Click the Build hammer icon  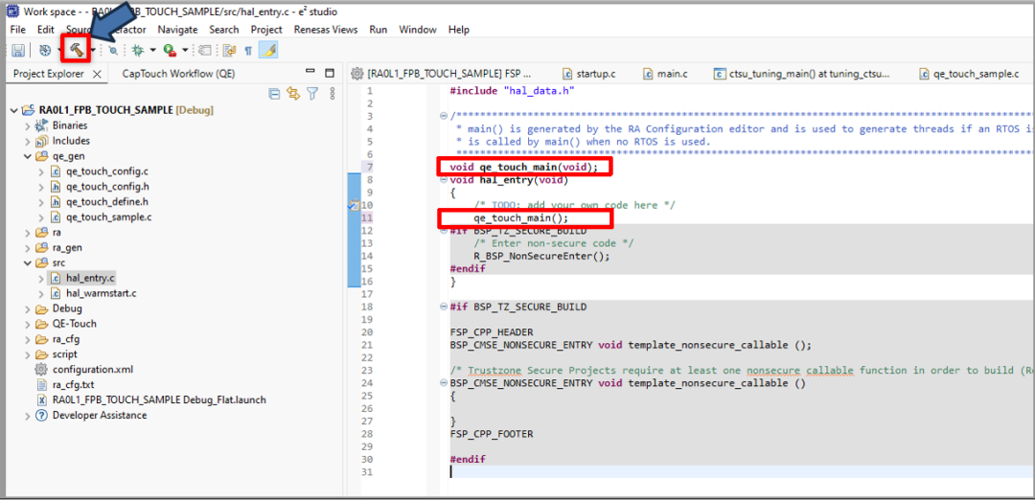pyautogui.click(x=76, y=49)
